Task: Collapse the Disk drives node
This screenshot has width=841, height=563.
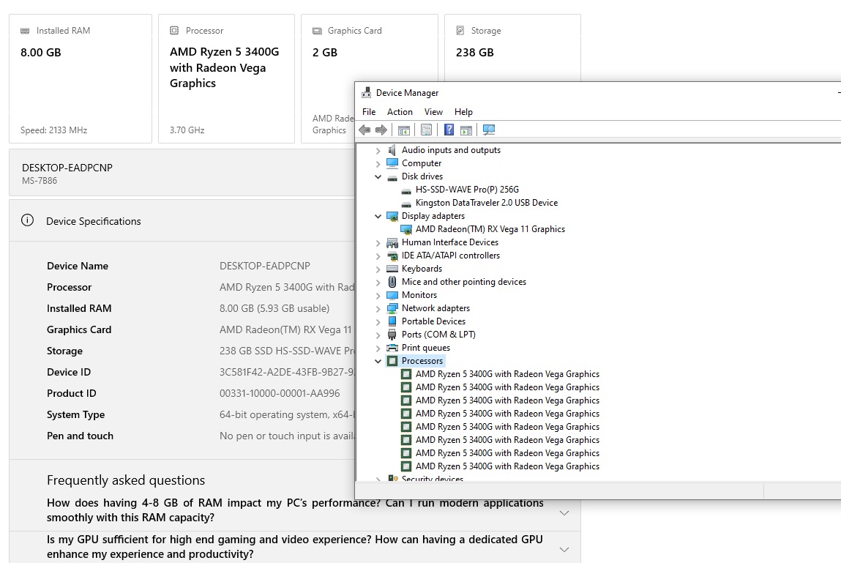Action: pos(378,176)
